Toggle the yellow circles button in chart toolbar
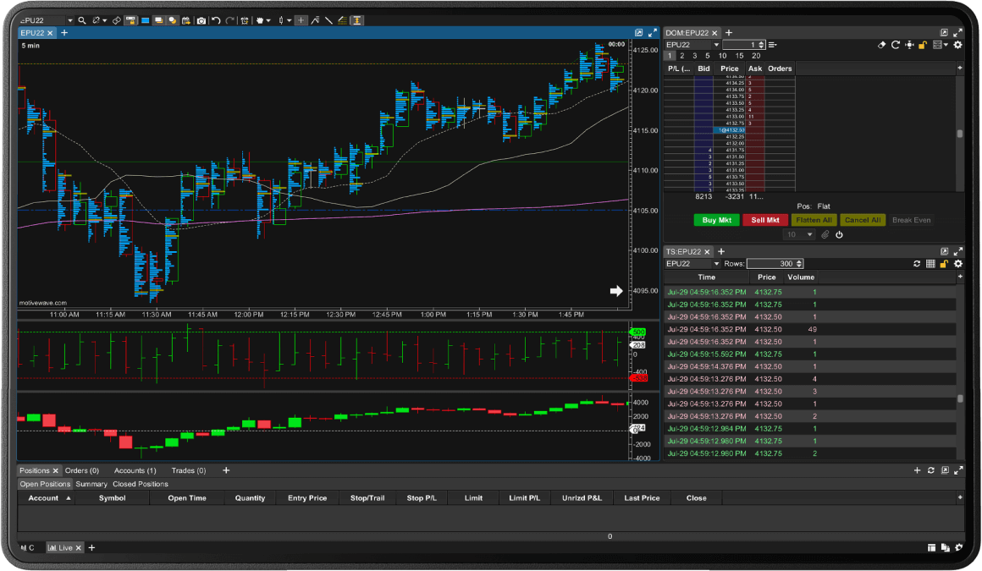 [172, 20]
